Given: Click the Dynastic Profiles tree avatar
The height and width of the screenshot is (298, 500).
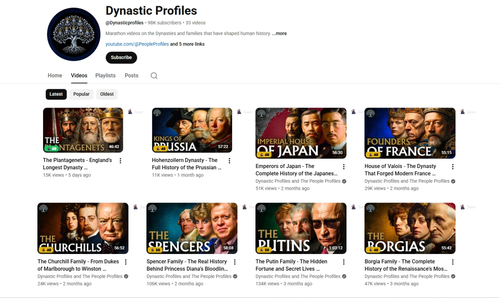Looking at the screenshot, I should tap(74, 34).
